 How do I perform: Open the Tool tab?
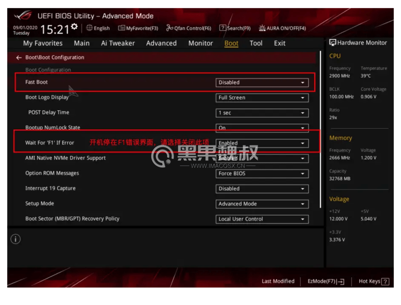(256, 43)
